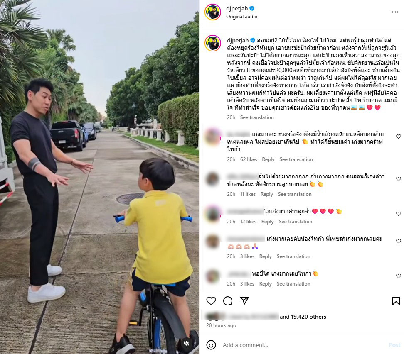
Task: Share post via paper plane icon
Action: [244, 300]
